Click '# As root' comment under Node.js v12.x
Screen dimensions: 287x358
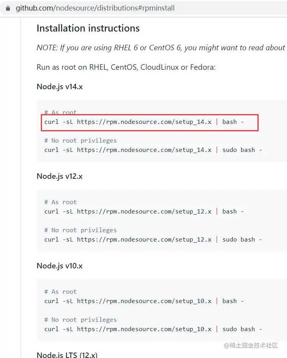(61, 202)
